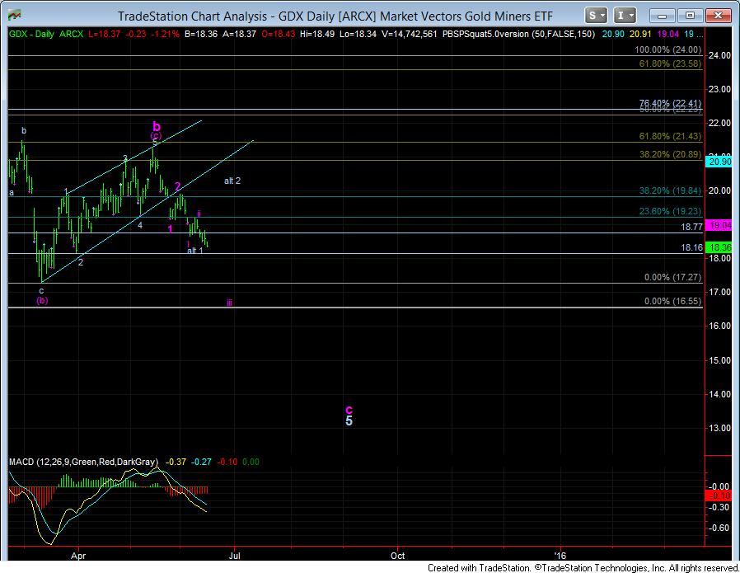Image resolution: width=740 pixels, height=573 pixels.
Task: Click the '24.00' price axis label
Action: (719, 55)
